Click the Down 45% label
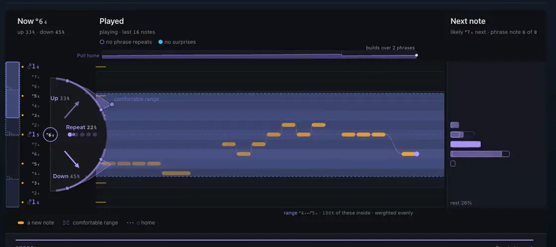Screen dimensions: 556x247 click(x=67, y=176)
